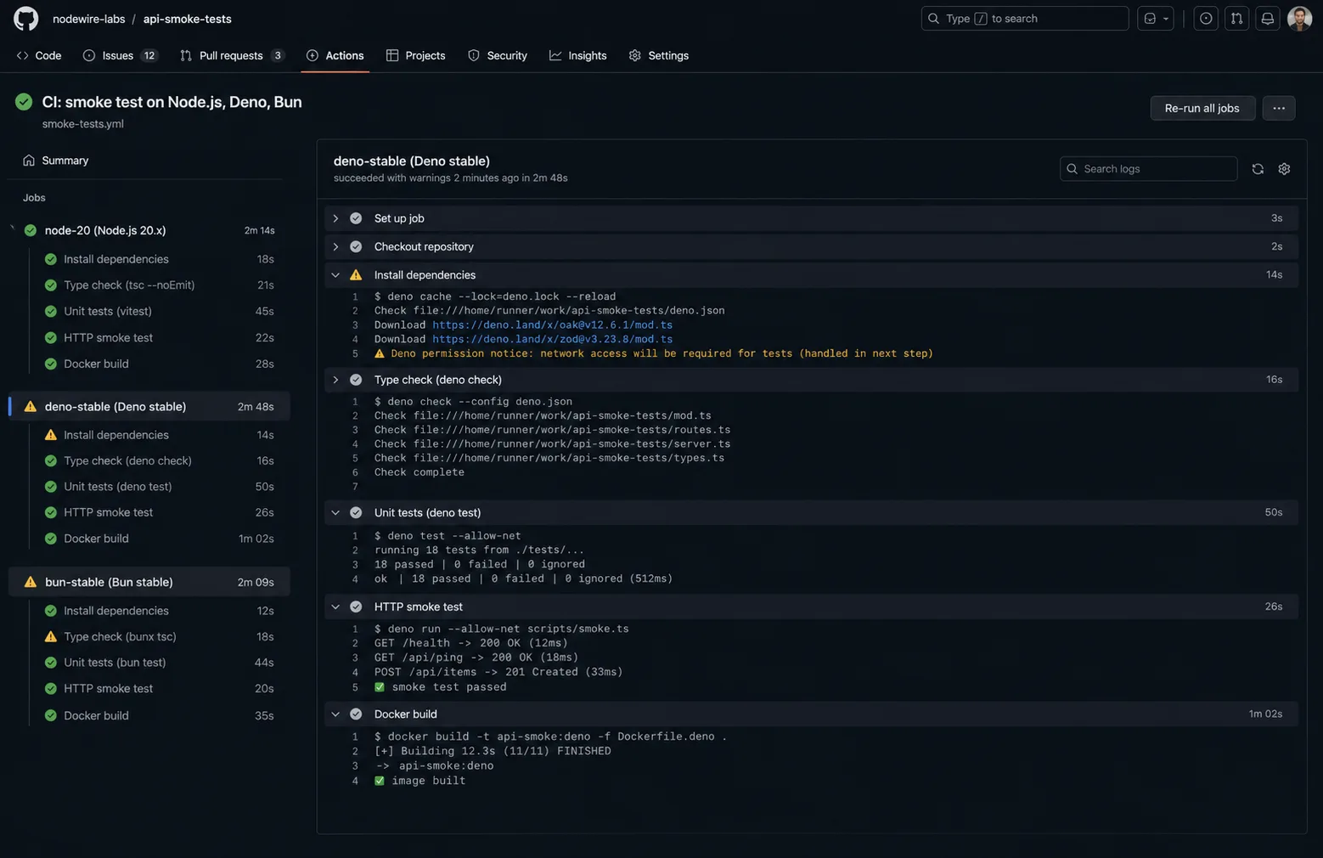Viewport: 1323px width, 858px height.
Task: Open the Projects tab
Action: tap(415, 56)
